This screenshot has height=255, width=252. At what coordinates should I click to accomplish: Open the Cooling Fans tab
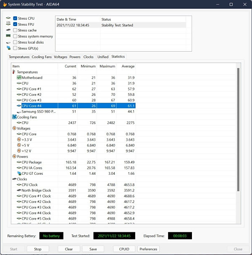(42, 57)
